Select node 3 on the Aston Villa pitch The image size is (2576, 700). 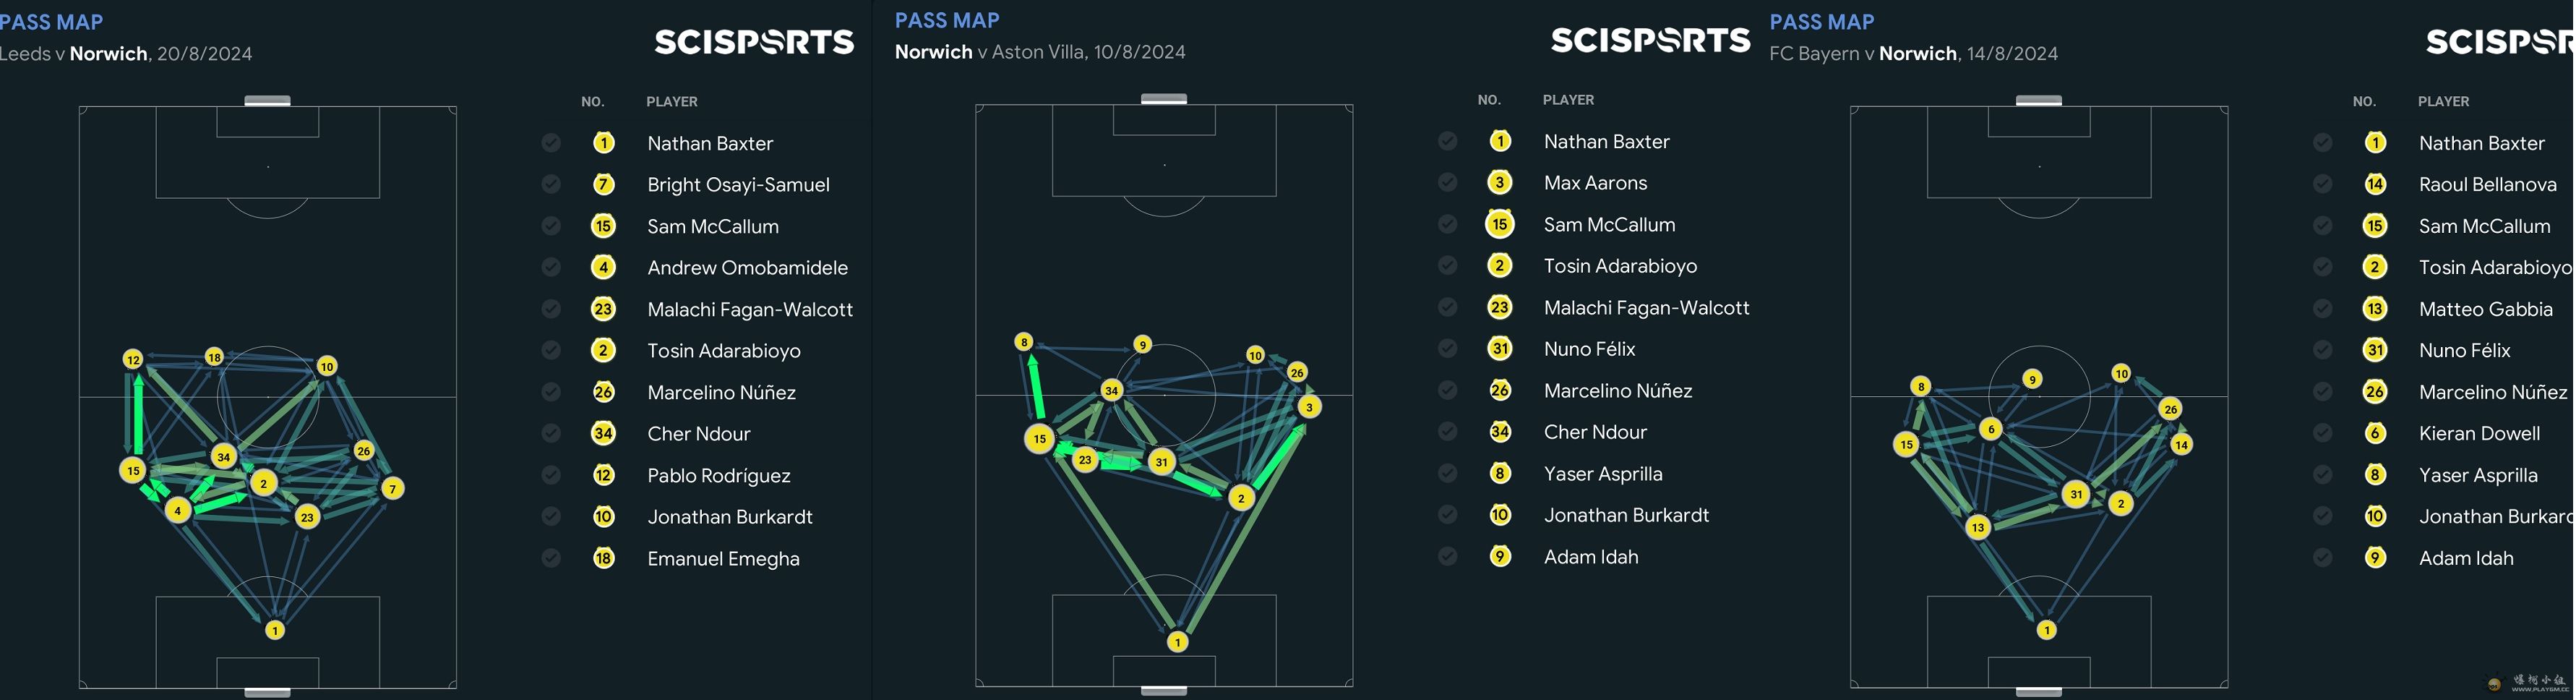(1309, 406)
